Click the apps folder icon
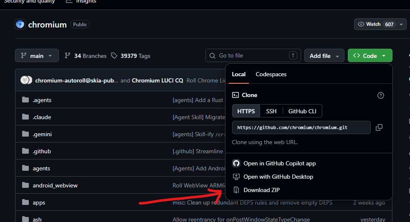This screenshot has width=410, height=222. (x=25, y=202)
